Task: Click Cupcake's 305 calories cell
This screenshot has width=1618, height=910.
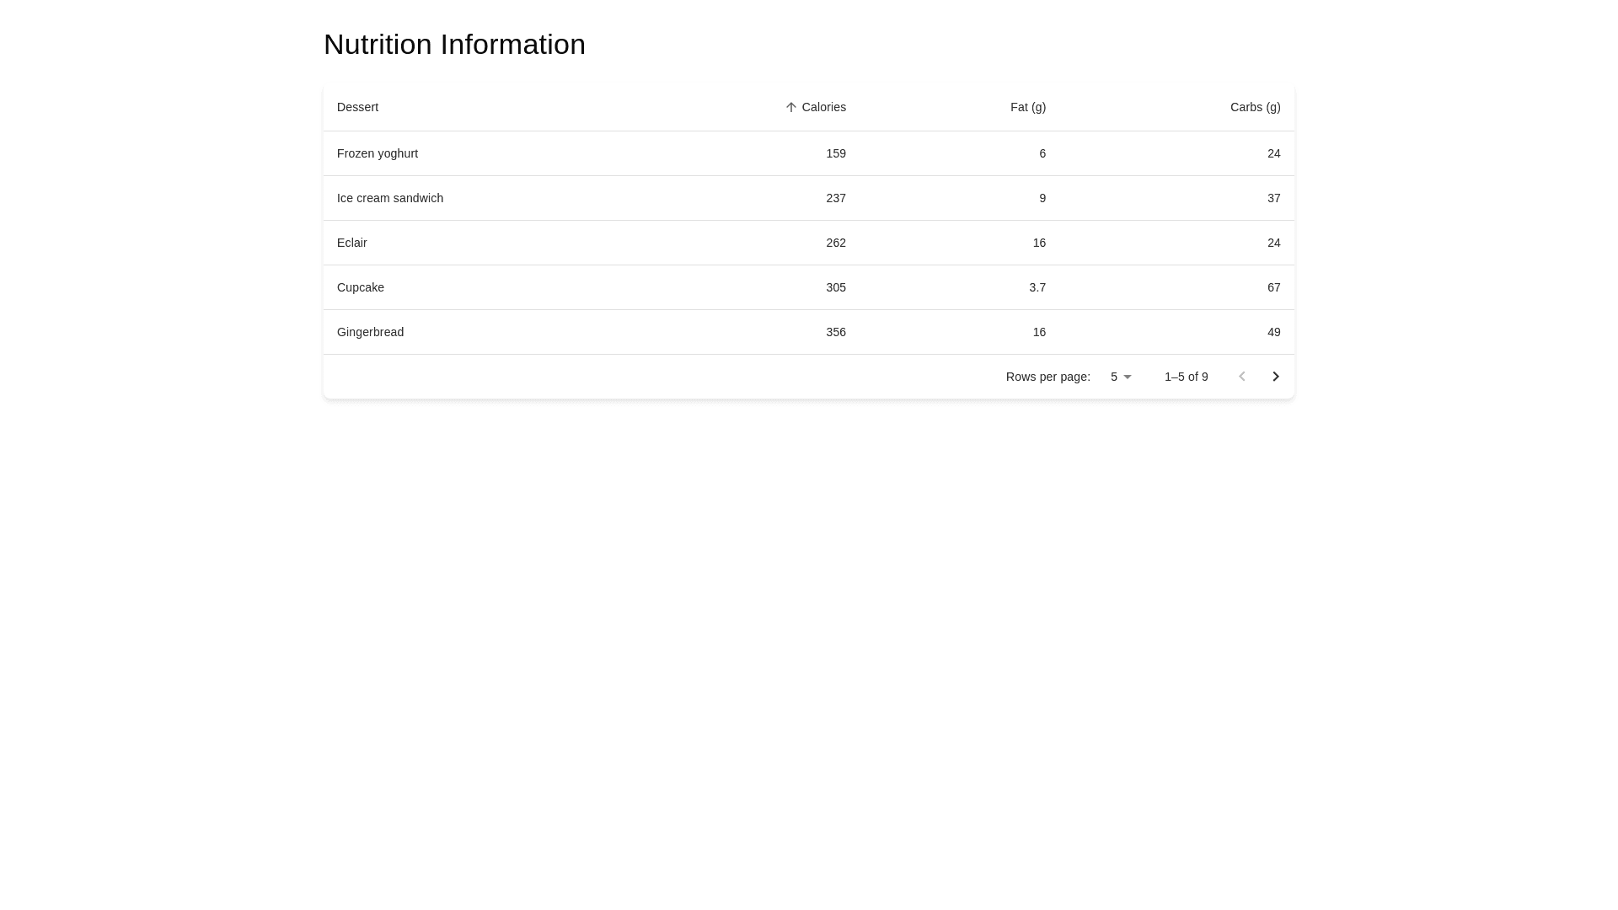Action: tap(835, 287)
